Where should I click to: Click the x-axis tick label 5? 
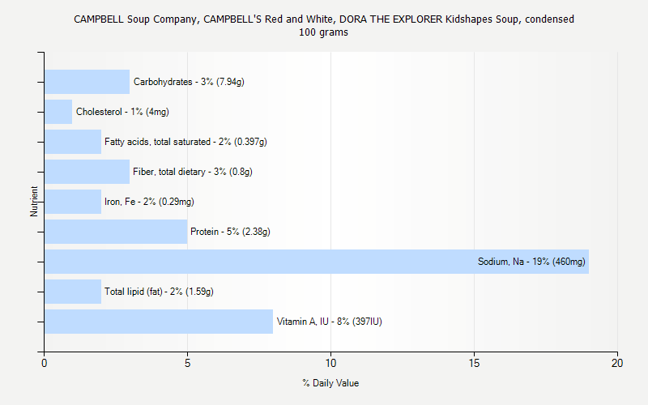(188, 364)
